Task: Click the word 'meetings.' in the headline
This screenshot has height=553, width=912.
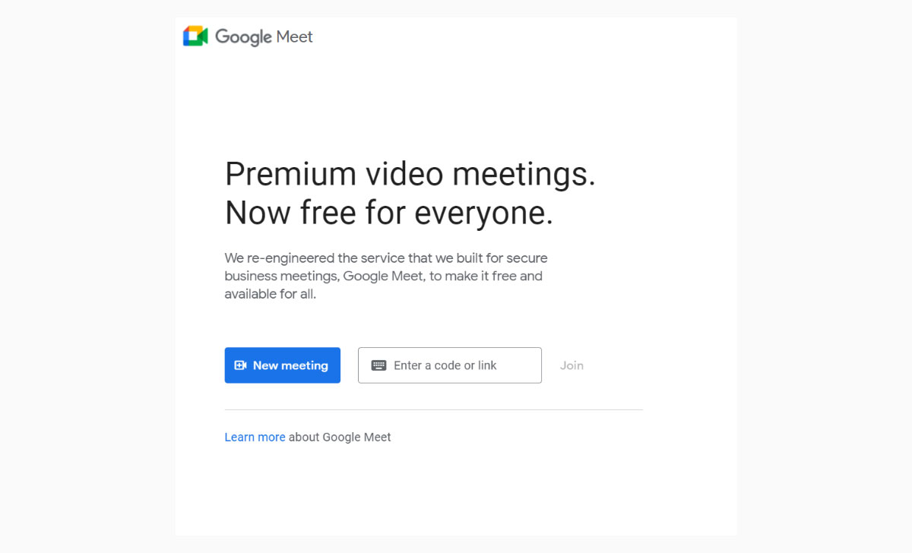Action: pos(524,176)
